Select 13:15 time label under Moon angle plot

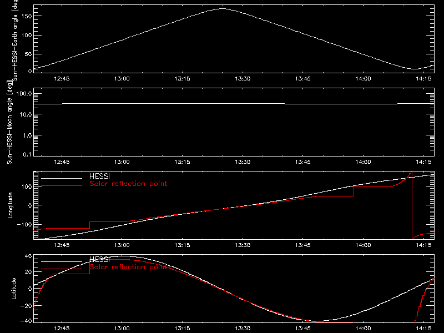[x=182, y=162]
